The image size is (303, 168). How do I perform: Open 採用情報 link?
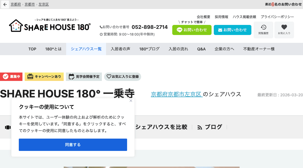(221, 17)
